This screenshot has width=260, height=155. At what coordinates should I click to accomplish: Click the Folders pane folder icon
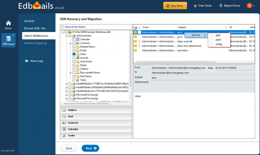pos(64,110)
